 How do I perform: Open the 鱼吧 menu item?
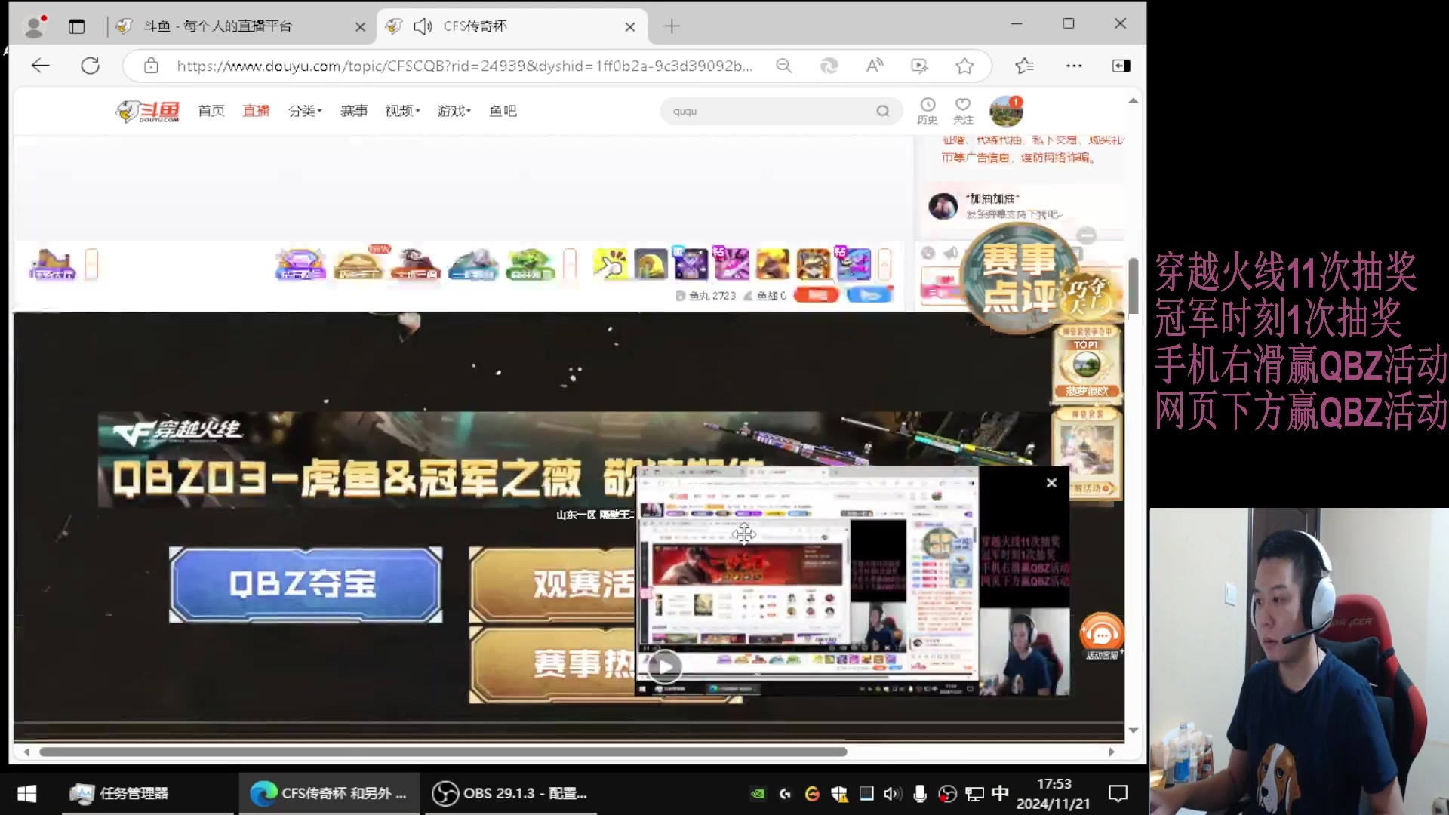tap(503, 111)
